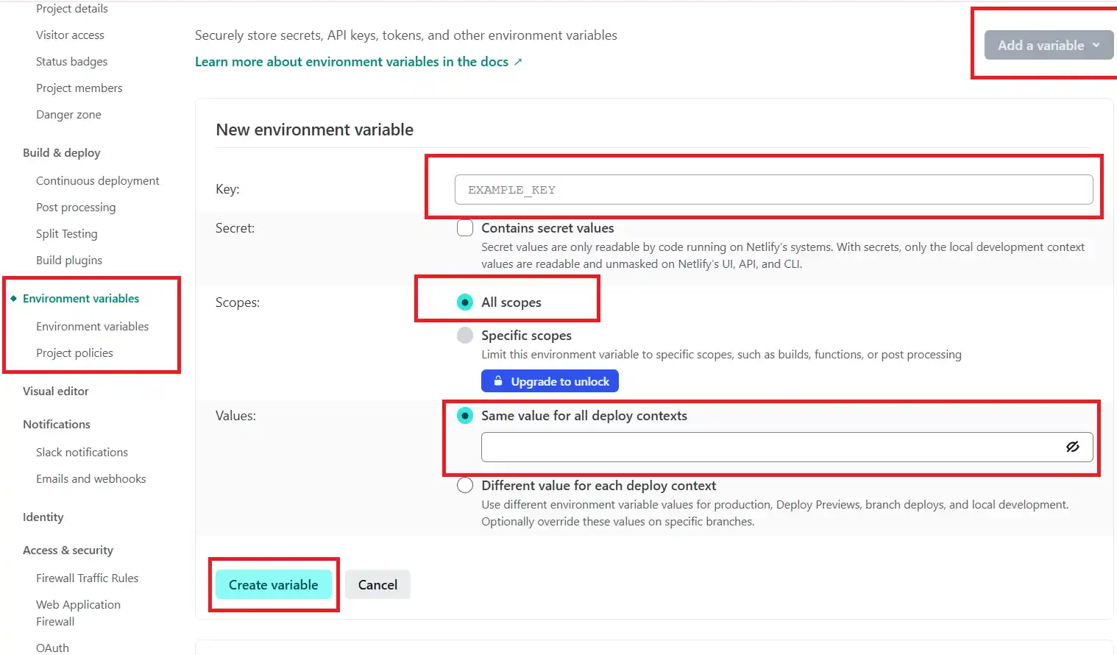
Task: Open Add a variable dropdown button
Action: (1049, 45)
